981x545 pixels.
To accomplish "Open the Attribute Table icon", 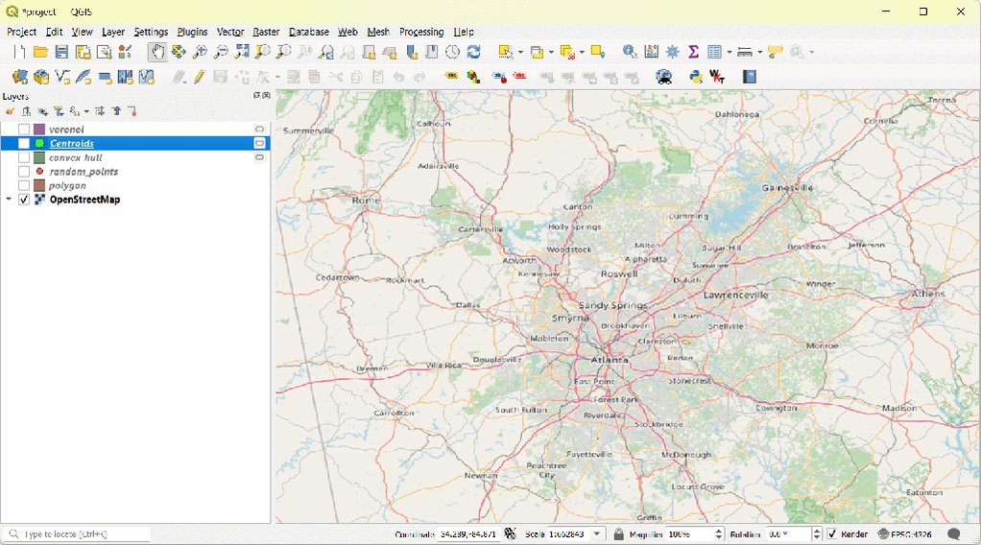I will [714, 52].
